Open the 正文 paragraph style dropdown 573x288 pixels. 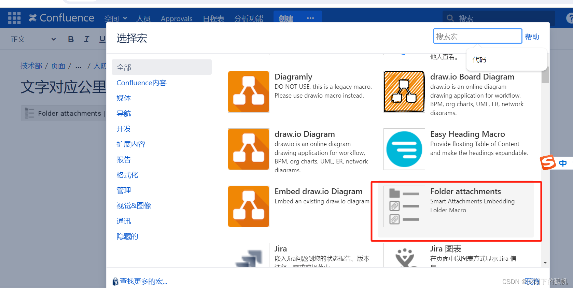tap(33, 39)
